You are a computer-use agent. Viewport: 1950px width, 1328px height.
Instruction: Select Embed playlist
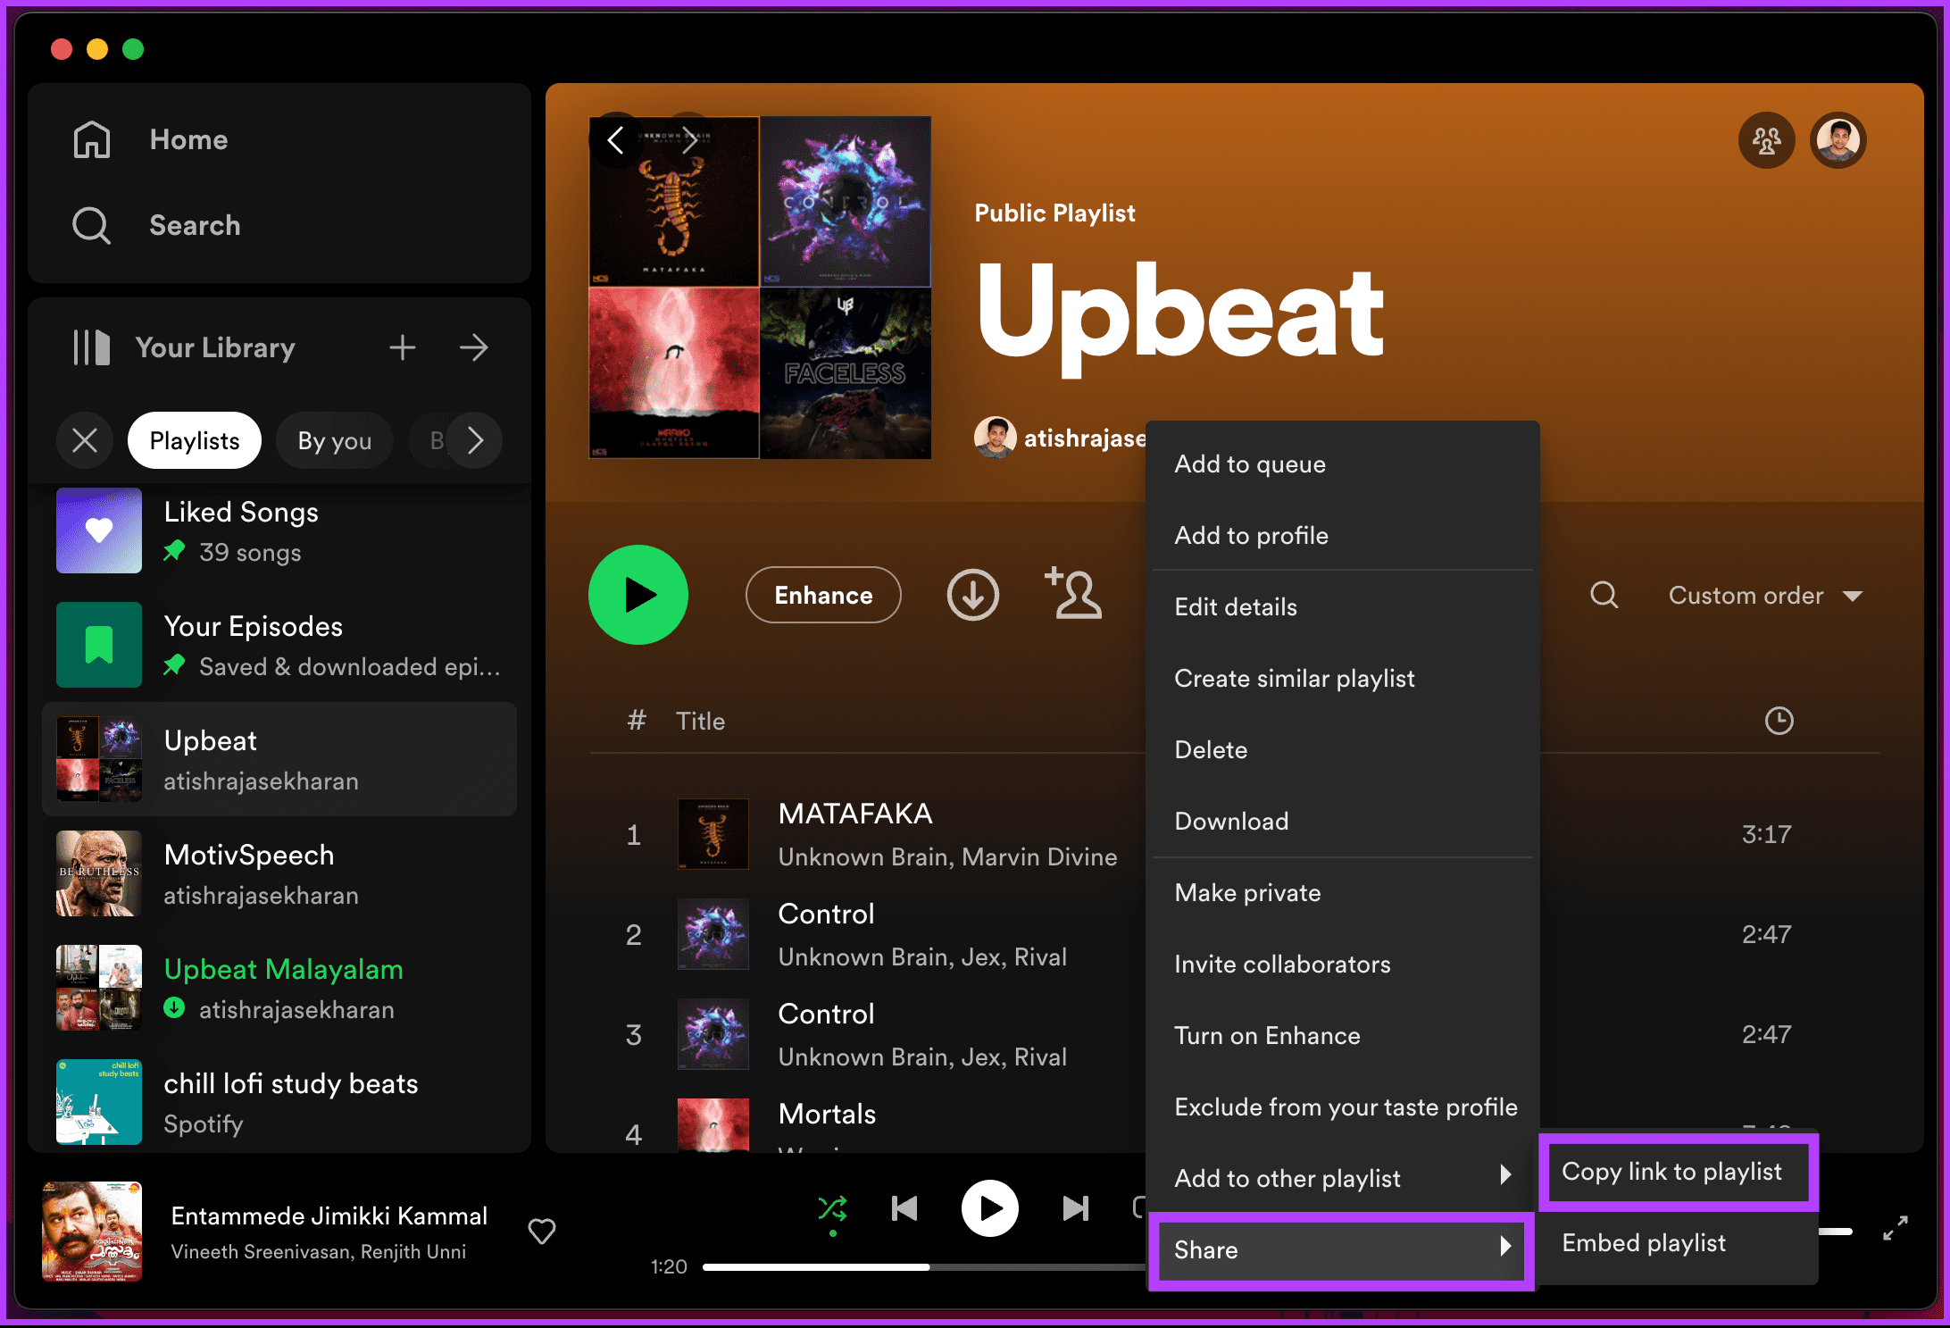(x=1679, y=1243)
